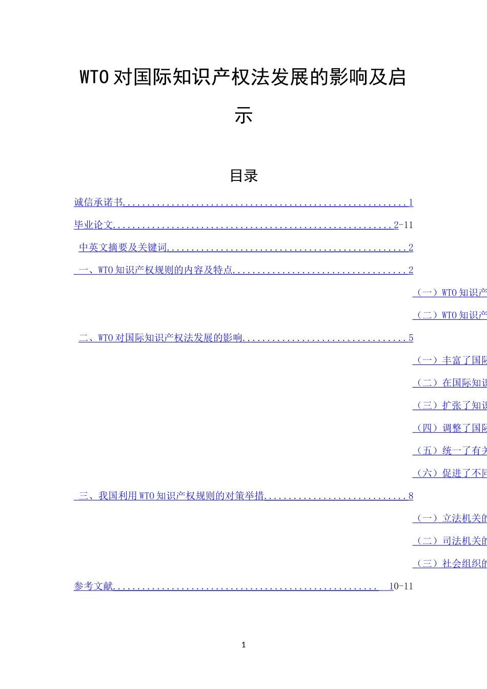Open the 诚信承诺书 table of contents link

point(243,202)
